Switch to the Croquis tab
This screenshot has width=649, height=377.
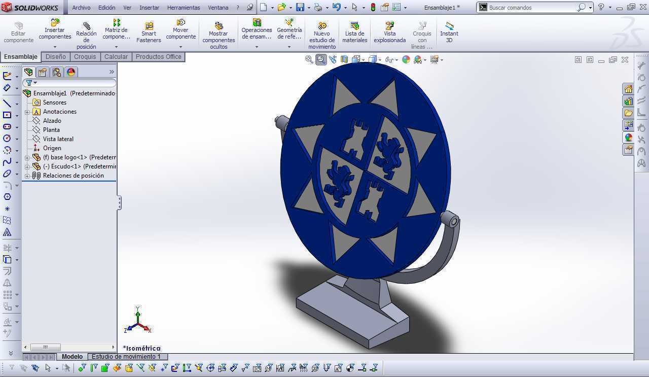85,57
